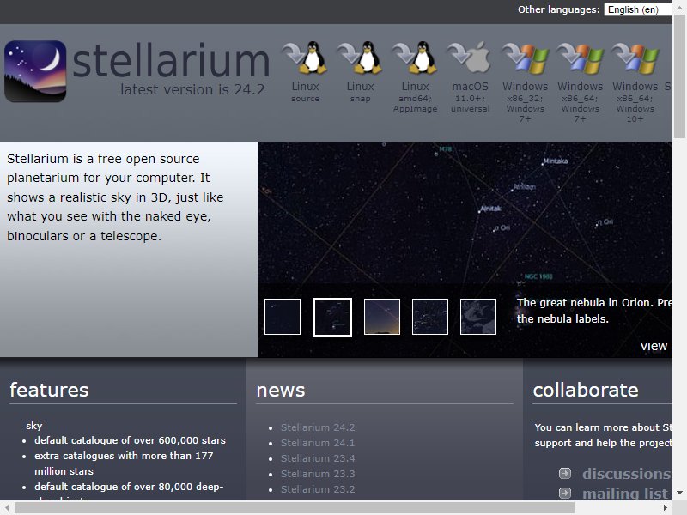Click the view link under the screenshot caption
This screenshot has height=515, width=687.
click(654, 346)
